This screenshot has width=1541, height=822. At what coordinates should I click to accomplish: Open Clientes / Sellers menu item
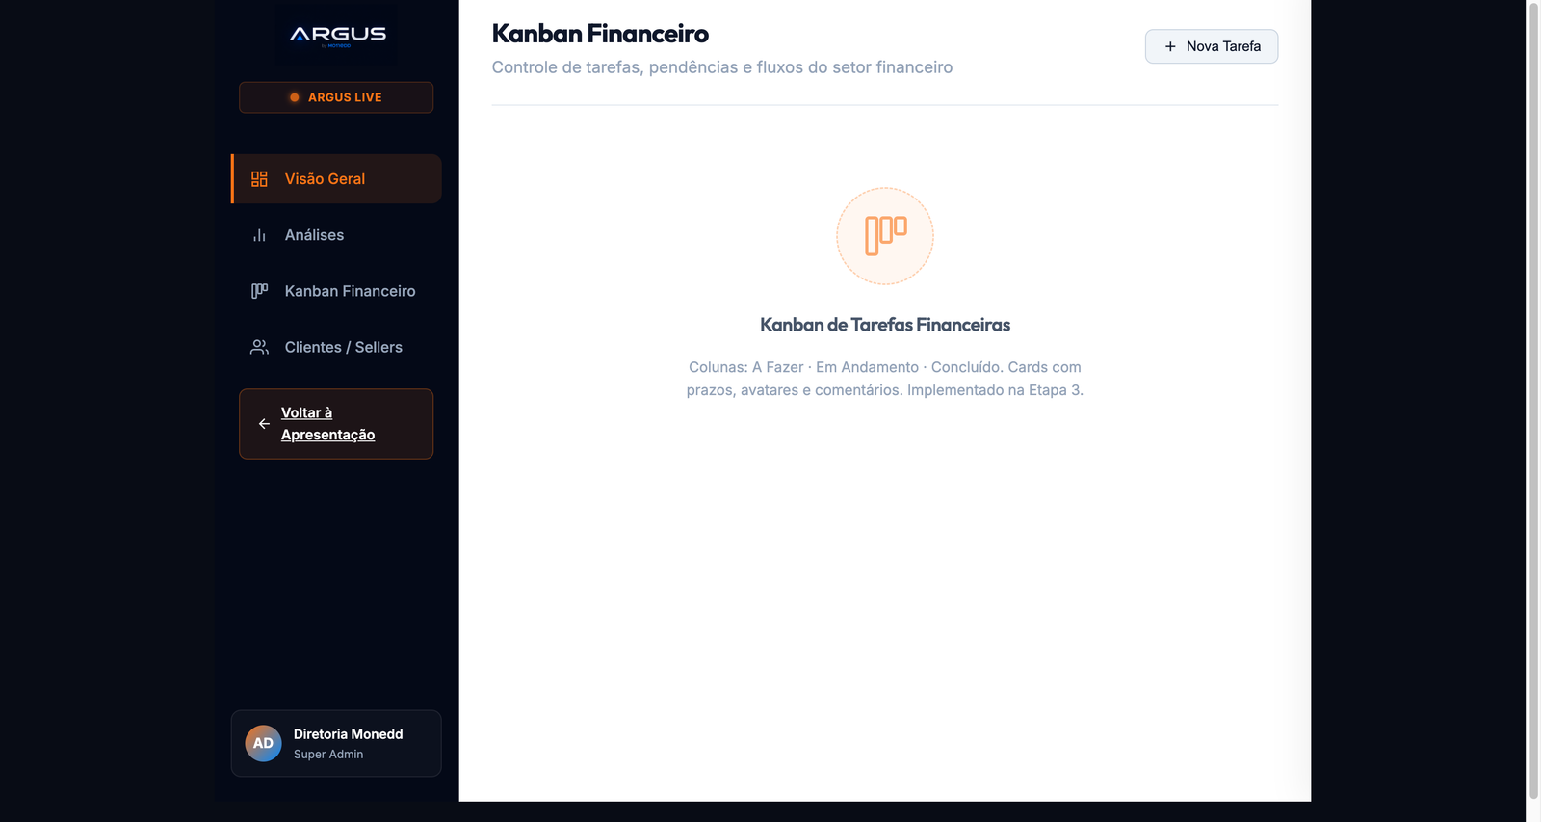coord(336,347)
